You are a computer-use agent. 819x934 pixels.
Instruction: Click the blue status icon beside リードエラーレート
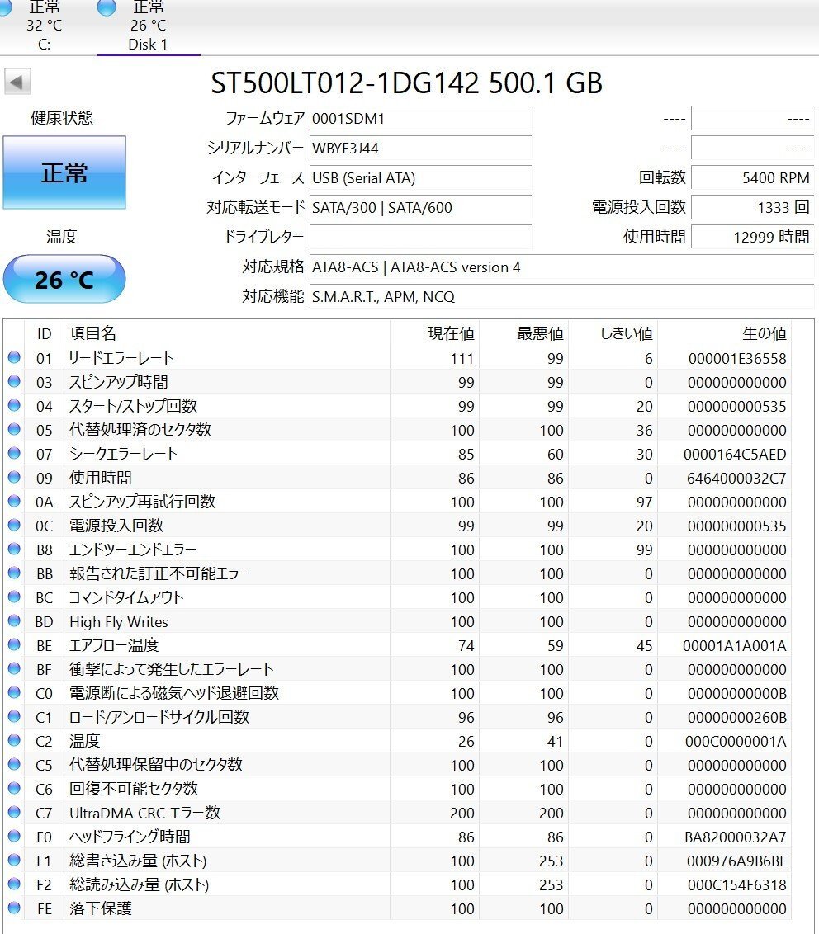click(13, 358)
